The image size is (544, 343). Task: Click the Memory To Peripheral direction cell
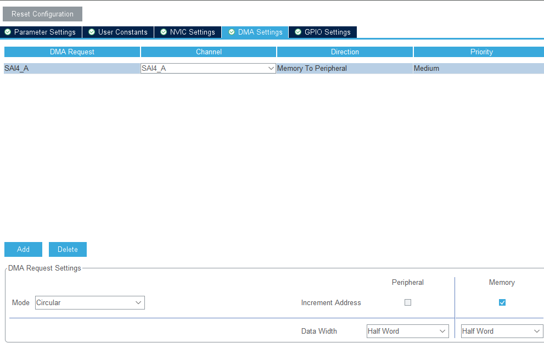tap(345, 68)
